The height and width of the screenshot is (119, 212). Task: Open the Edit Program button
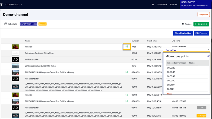(201, 33)
